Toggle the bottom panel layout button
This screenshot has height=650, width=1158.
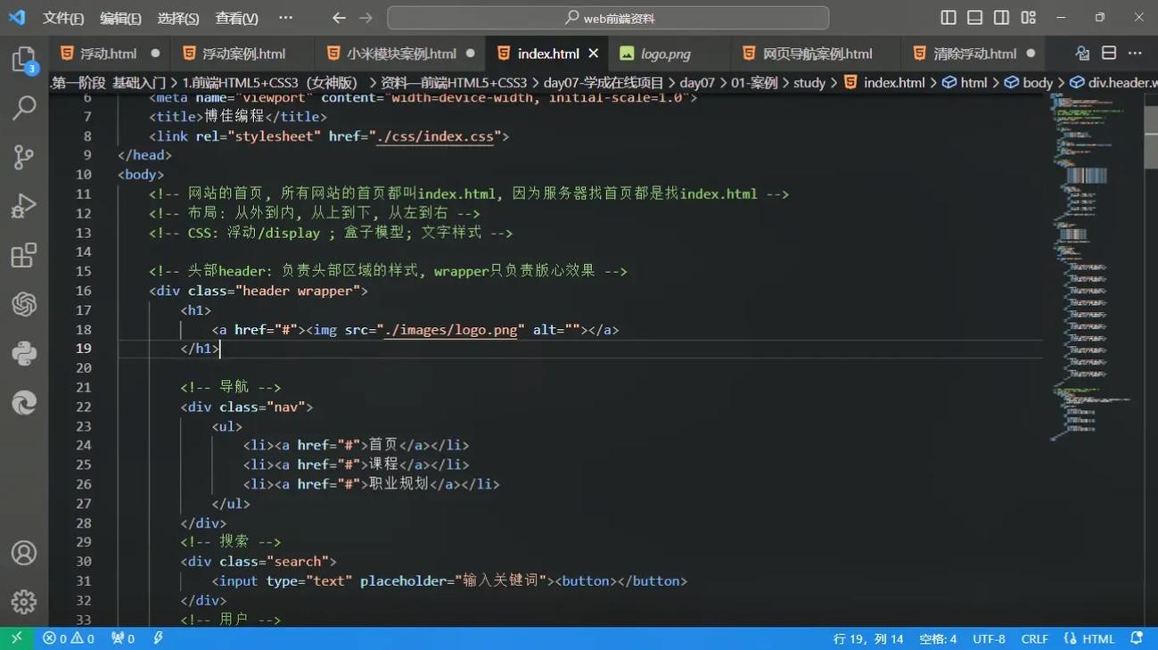coord(975,18)
